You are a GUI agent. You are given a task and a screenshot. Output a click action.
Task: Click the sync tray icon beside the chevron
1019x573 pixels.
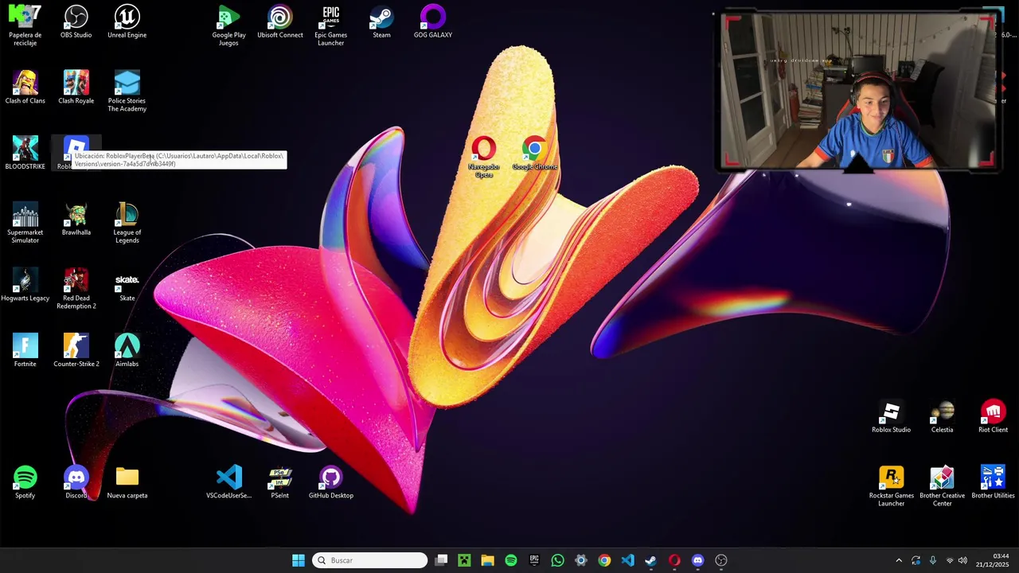click(916, 560)
